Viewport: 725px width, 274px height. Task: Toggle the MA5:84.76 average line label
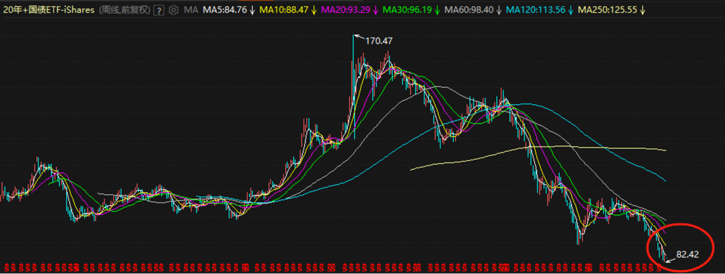coord(225,10)
